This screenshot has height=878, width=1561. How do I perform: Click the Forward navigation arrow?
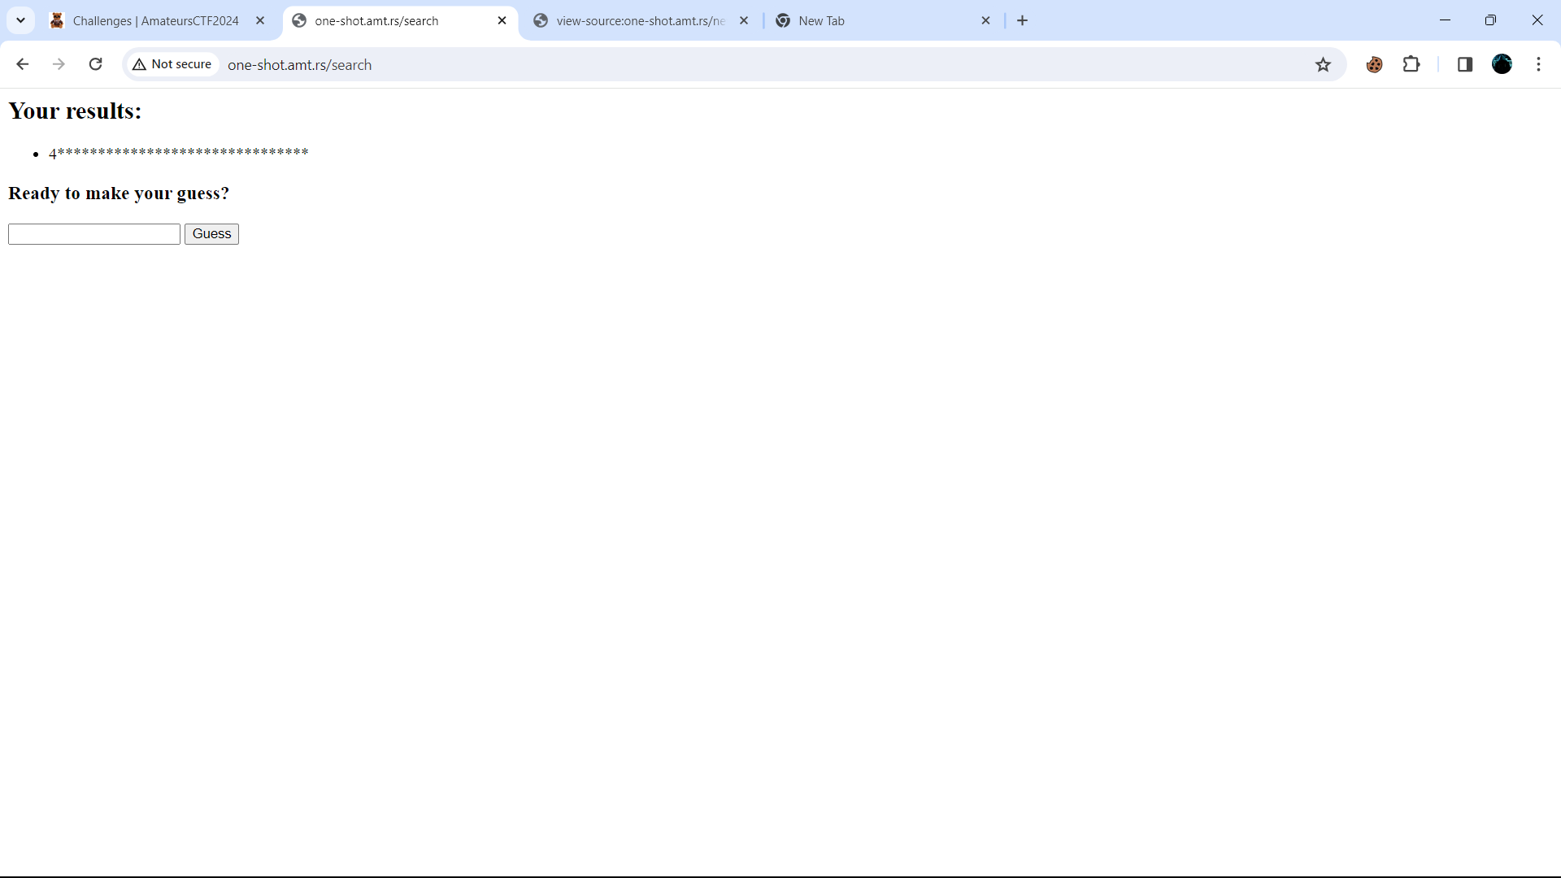click(59, 64)
